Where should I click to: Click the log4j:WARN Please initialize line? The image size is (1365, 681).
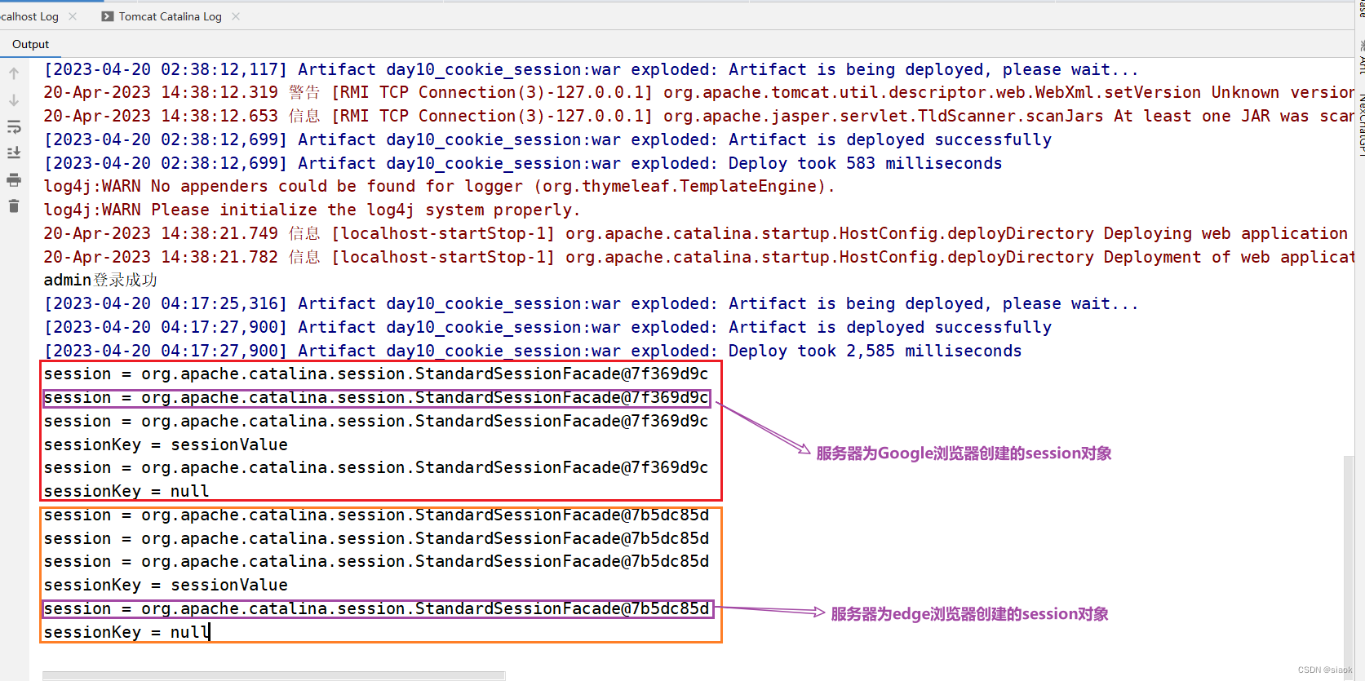pos(312,210)
